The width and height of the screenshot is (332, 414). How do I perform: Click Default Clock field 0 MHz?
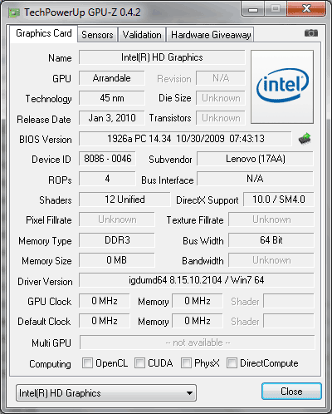(105, 321)
